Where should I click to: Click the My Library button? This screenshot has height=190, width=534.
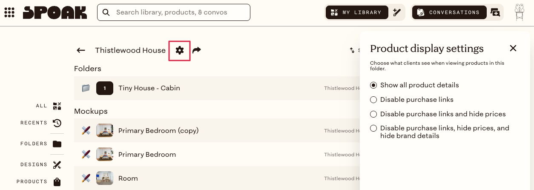tap(357, 12)
